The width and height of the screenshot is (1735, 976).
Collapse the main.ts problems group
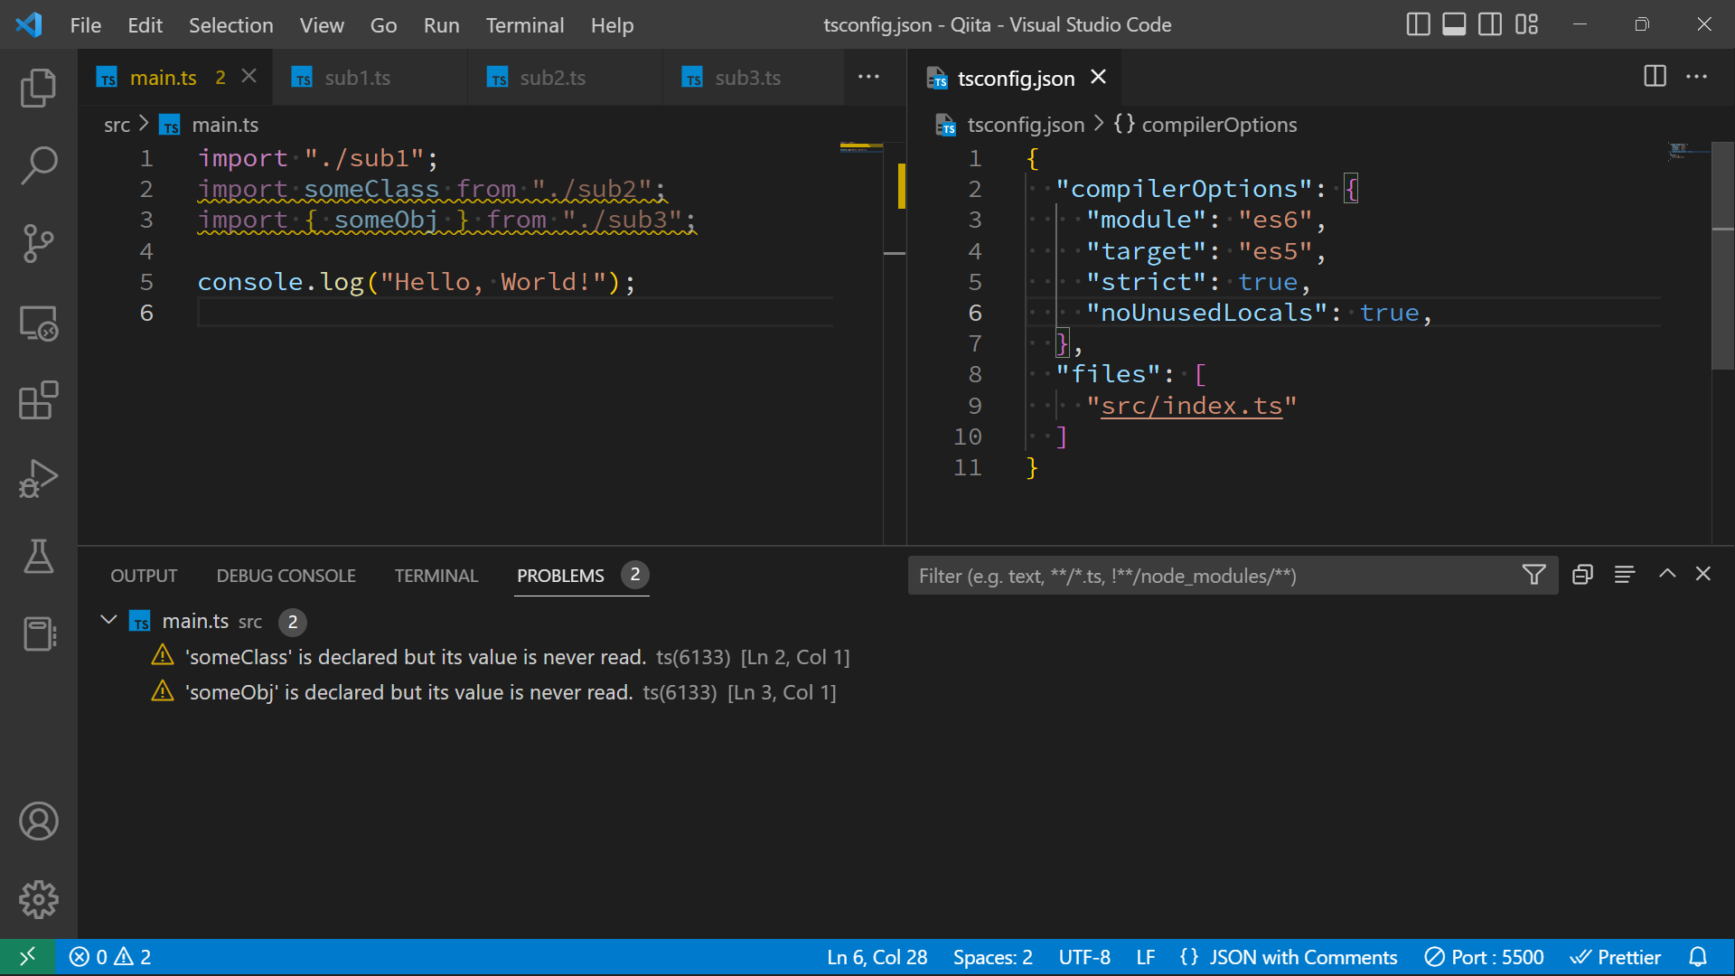click(108, 621)
